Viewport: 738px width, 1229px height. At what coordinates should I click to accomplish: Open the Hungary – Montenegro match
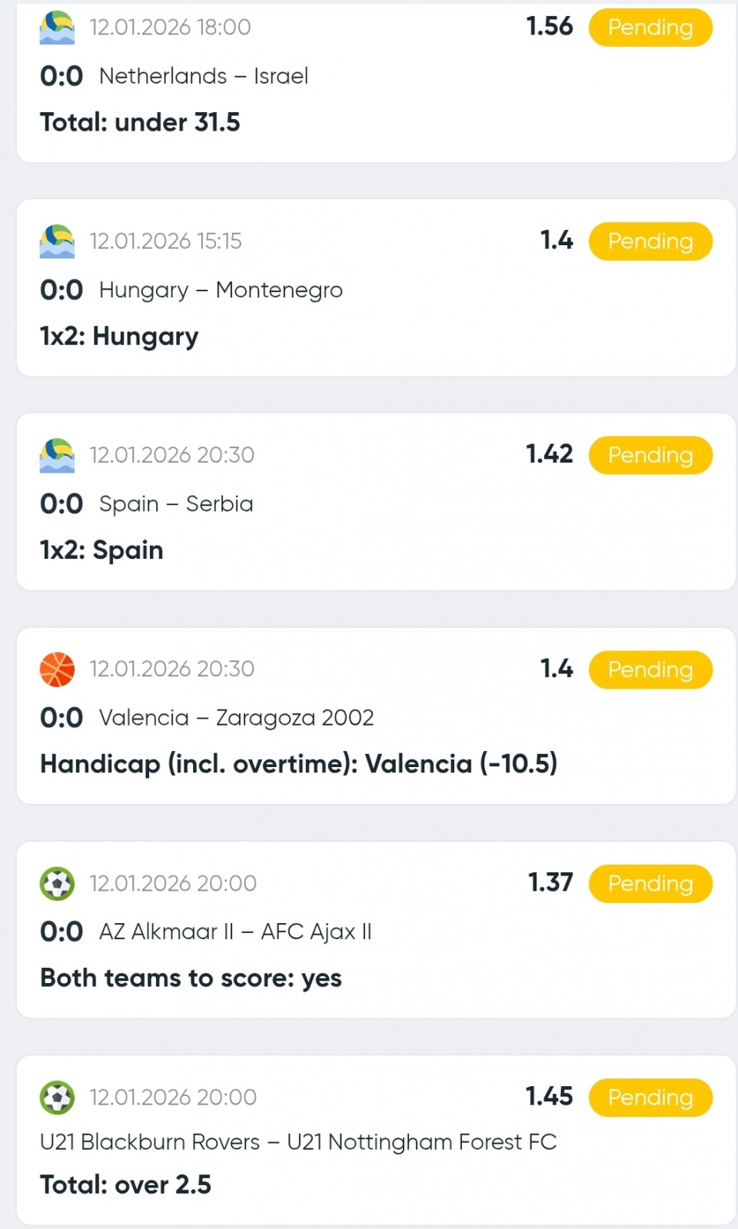pyautogui.click(x=221, y=291)
